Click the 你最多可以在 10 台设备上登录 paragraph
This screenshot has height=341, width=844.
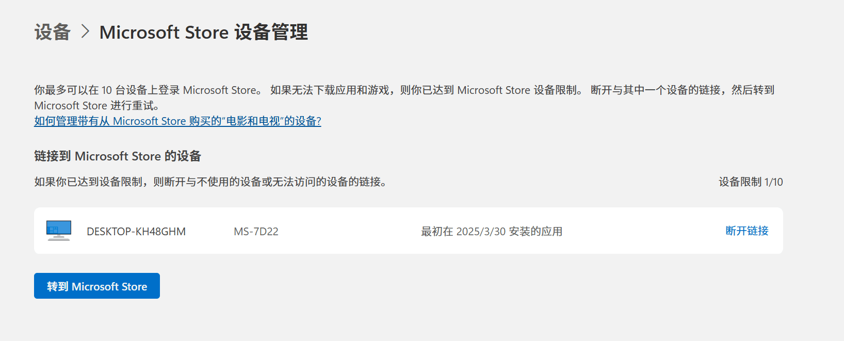404,98
